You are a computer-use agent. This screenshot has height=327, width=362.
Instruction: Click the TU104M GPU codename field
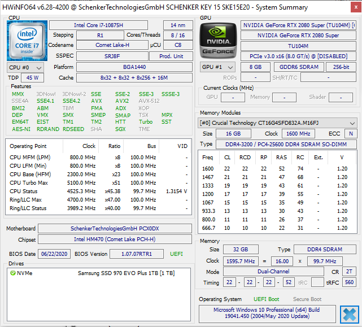[298, 46]
